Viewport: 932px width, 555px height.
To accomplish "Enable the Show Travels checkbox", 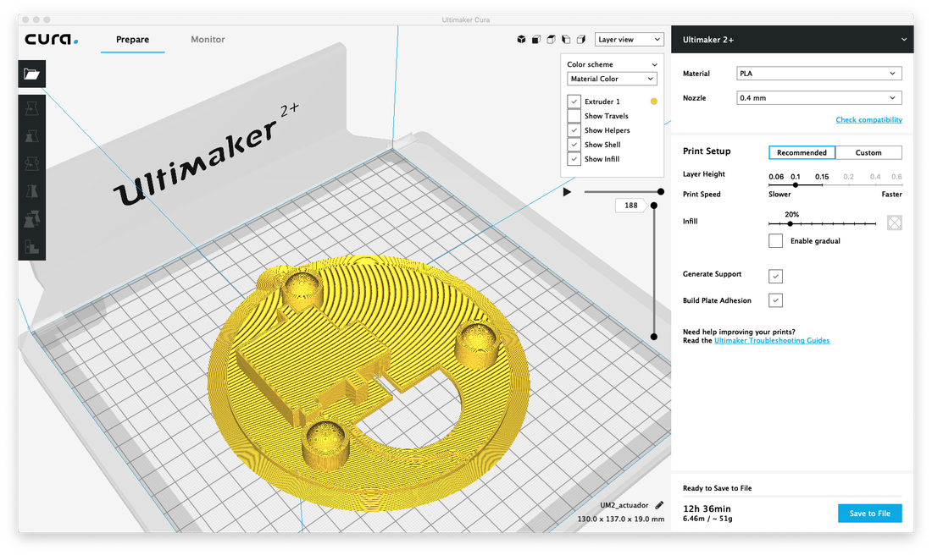I will (x=574, y=116).
